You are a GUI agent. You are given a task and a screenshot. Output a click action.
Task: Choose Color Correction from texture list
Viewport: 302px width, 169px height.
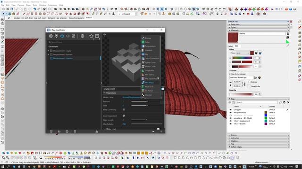tap(152, 58)
